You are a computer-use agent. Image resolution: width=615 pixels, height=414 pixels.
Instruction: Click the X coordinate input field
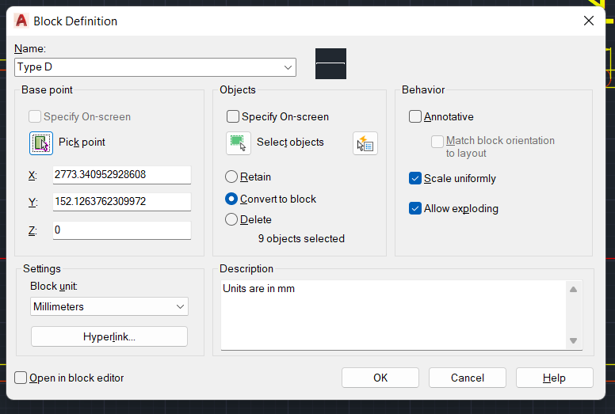[122, 175]
